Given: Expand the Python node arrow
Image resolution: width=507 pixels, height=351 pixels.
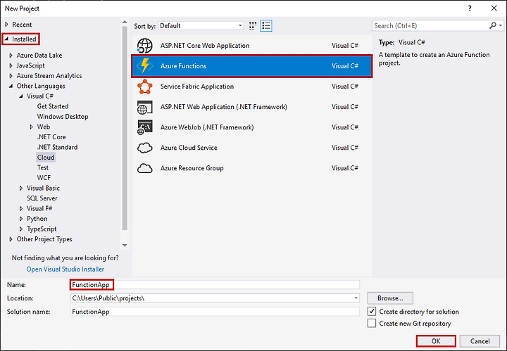Looking at the screenshot, I should pos(21,219).
